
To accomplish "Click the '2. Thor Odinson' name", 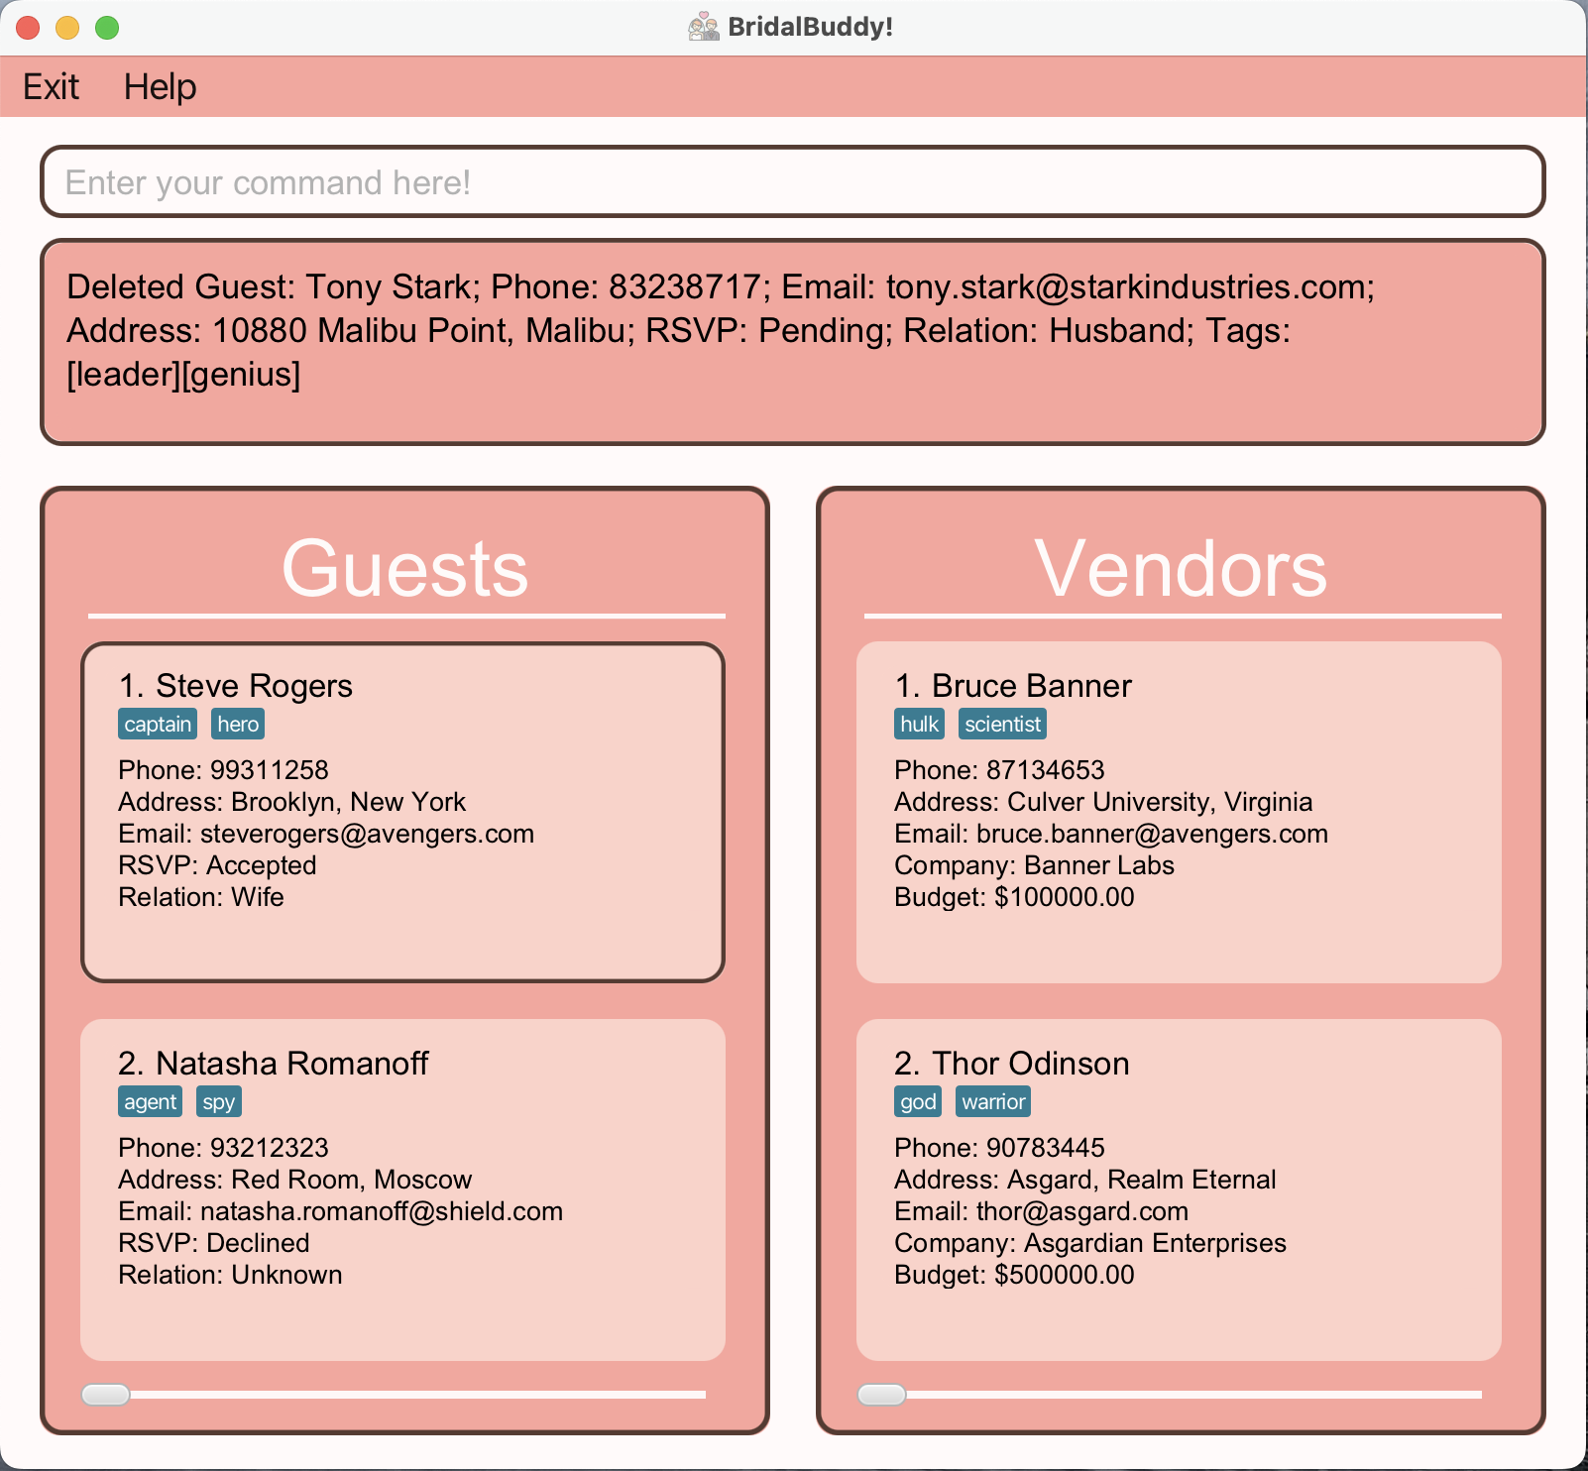I will 1012,1064.
